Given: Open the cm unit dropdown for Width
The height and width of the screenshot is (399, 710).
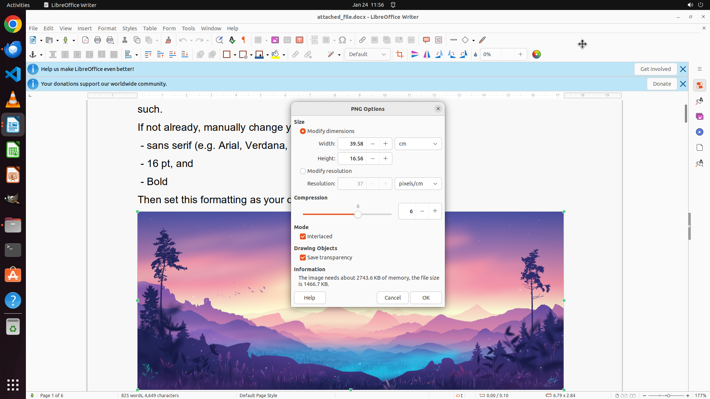Looking at the screenshot, I should pos(418,144).
